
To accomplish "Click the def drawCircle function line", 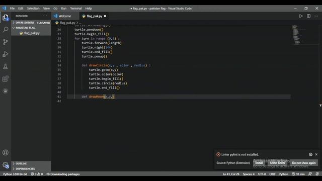I will [x=116, y=65].
